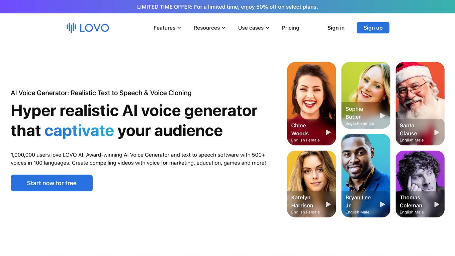Viewport: 455px width, 256px height.
Task: Click the Sign in link
Action: 336,28
